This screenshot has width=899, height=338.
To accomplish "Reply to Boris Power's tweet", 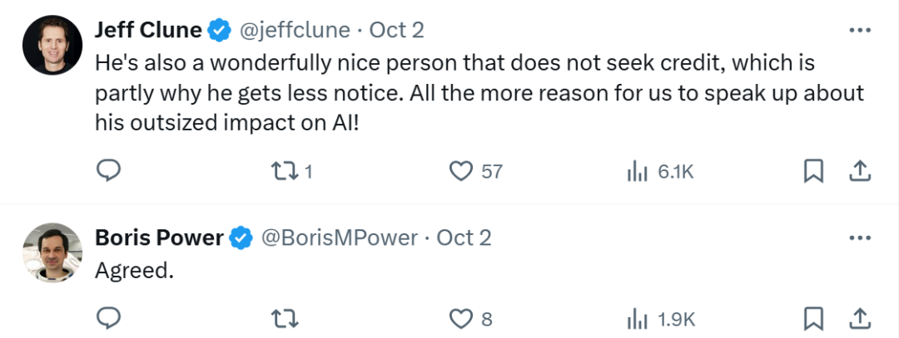I will point(109,318).
